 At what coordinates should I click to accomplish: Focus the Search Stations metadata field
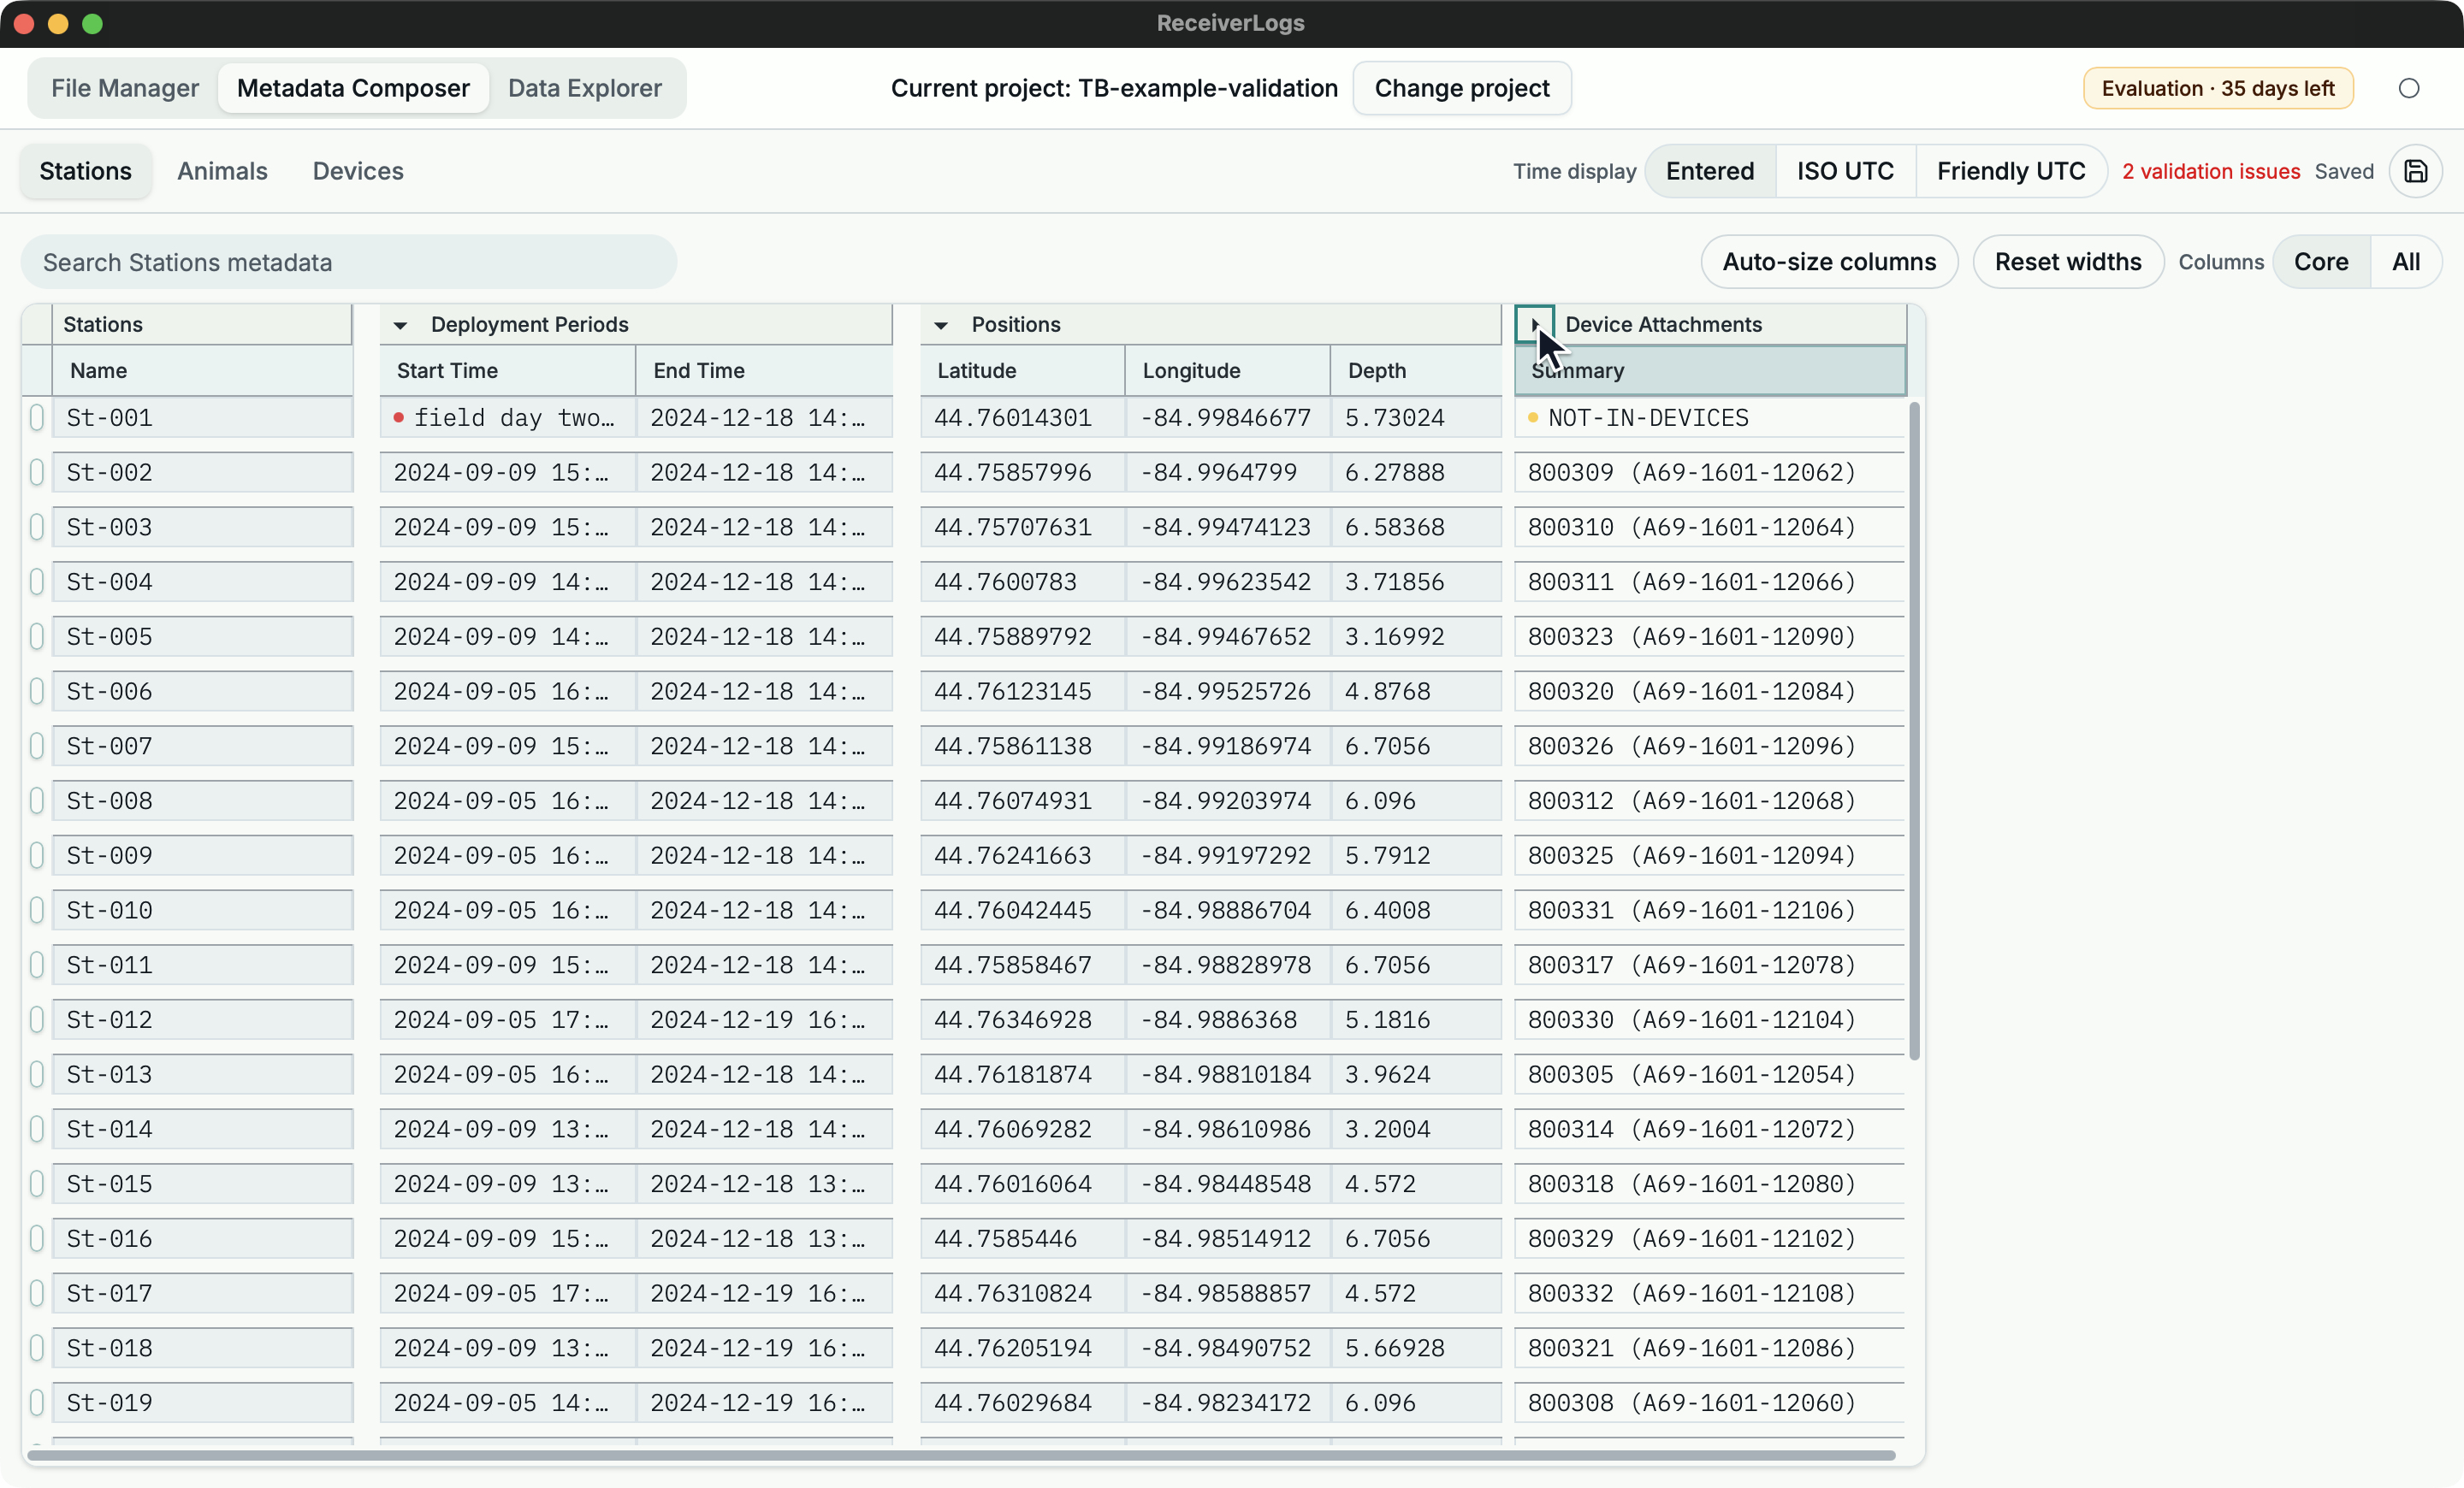tap(349, 262)
